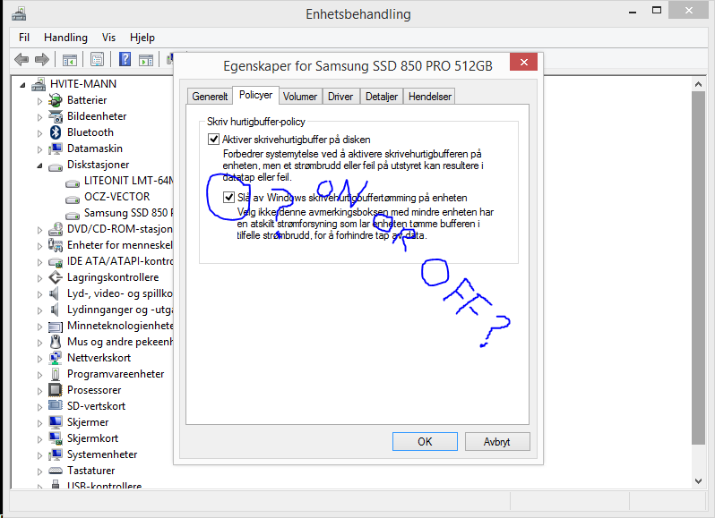
Task: Select Enheter for menneskelig tree entry
Action: click(x=120, y=245)
